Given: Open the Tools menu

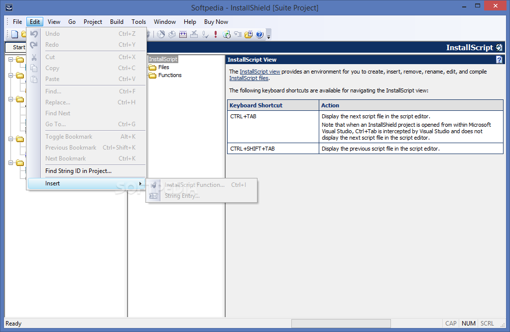Looking at the screenshot, I should [138, 22].
